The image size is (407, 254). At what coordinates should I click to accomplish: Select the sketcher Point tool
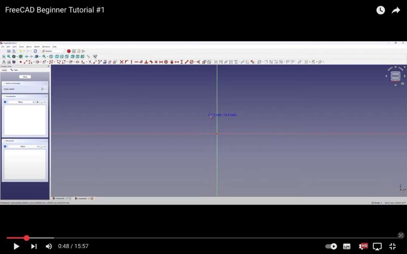point(21,62)
